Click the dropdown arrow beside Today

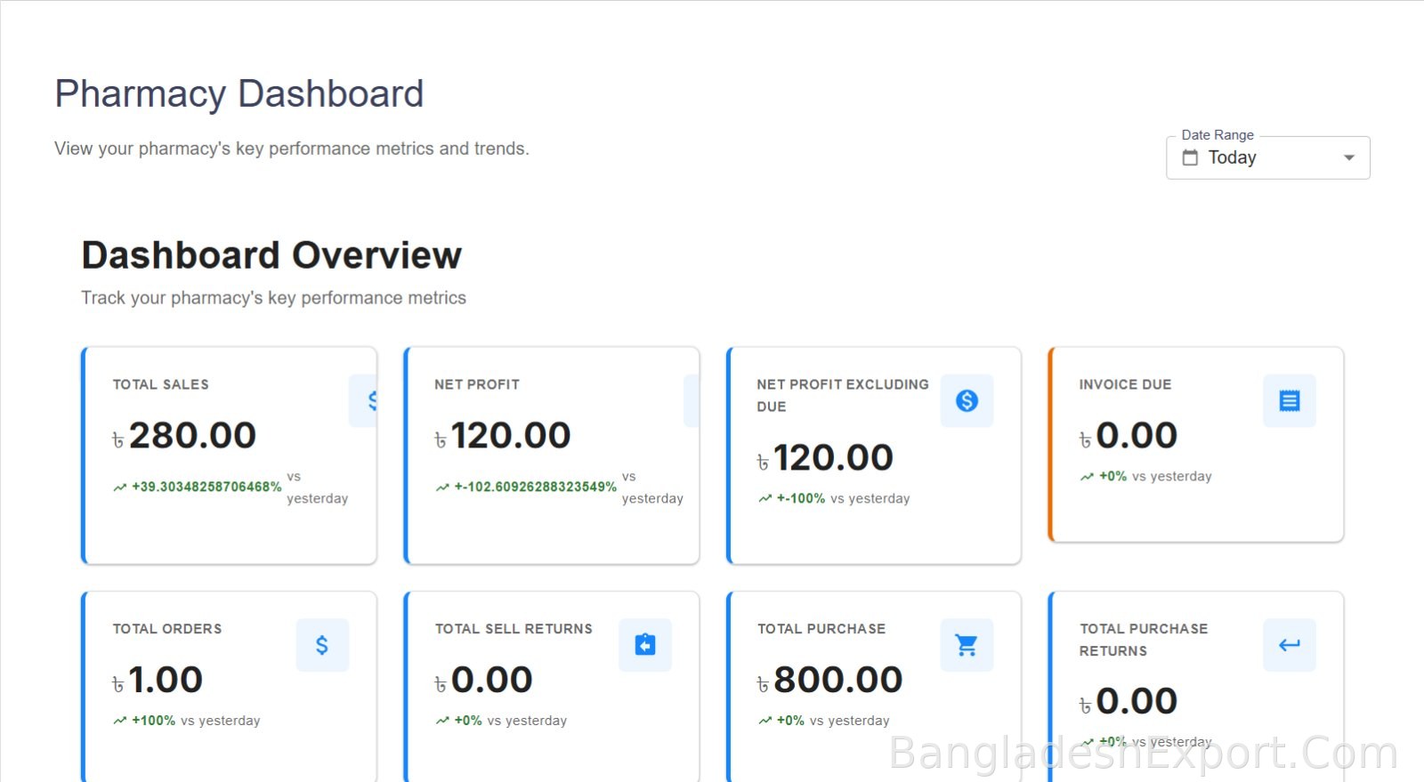1349,157
